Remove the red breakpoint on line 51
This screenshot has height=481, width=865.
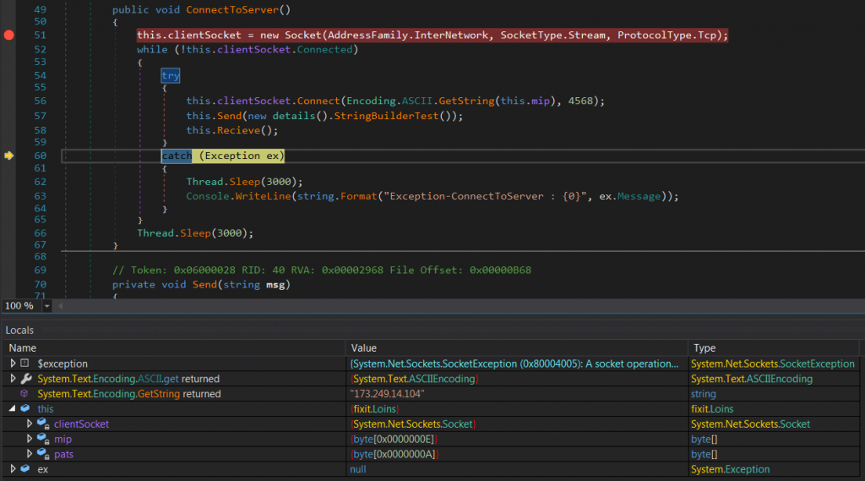click(9, 36)
